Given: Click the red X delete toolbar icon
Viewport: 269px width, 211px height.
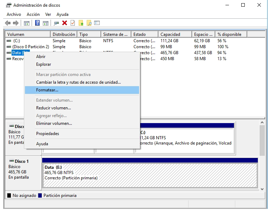Looking at the screenshot, I should 65,23.
